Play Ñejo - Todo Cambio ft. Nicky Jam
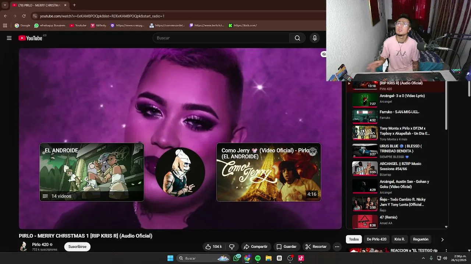The height and width of the screenshot is (264, 471). coord(396,205)
